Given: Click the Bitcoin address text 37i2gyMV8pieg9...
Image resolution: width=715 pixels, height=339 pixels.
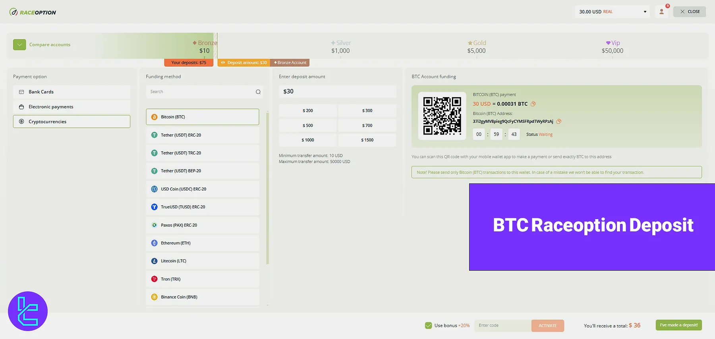Looking at the screenshot, I should click(x=513, y=121).
